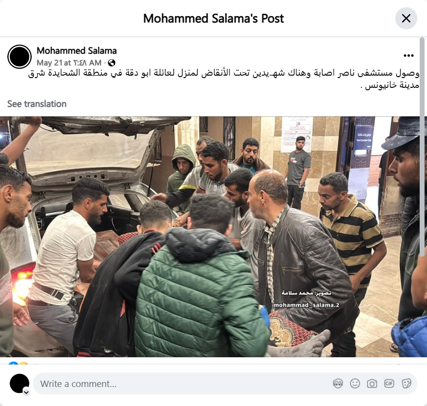Click the Arabic post caption text

[224, 79]
